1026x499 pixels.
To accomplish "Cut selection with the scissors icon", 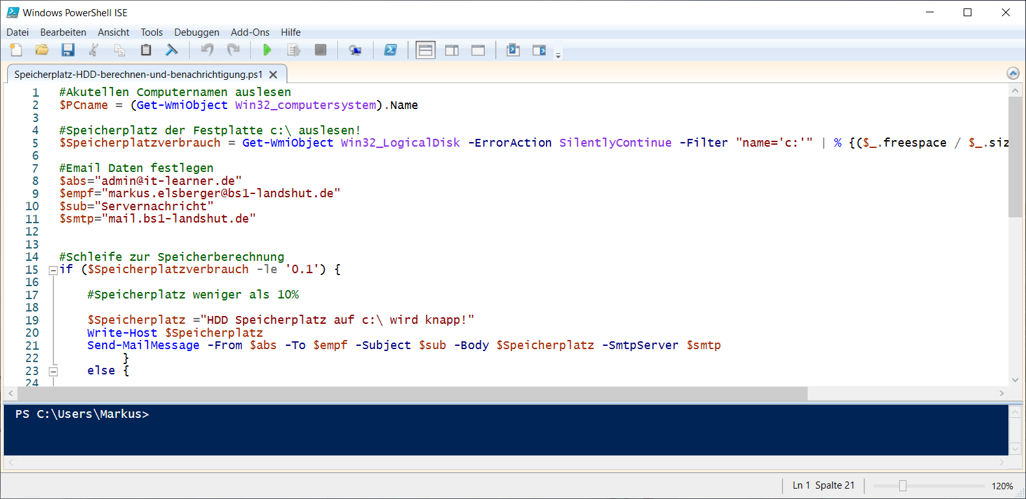I will click(94, 50).
